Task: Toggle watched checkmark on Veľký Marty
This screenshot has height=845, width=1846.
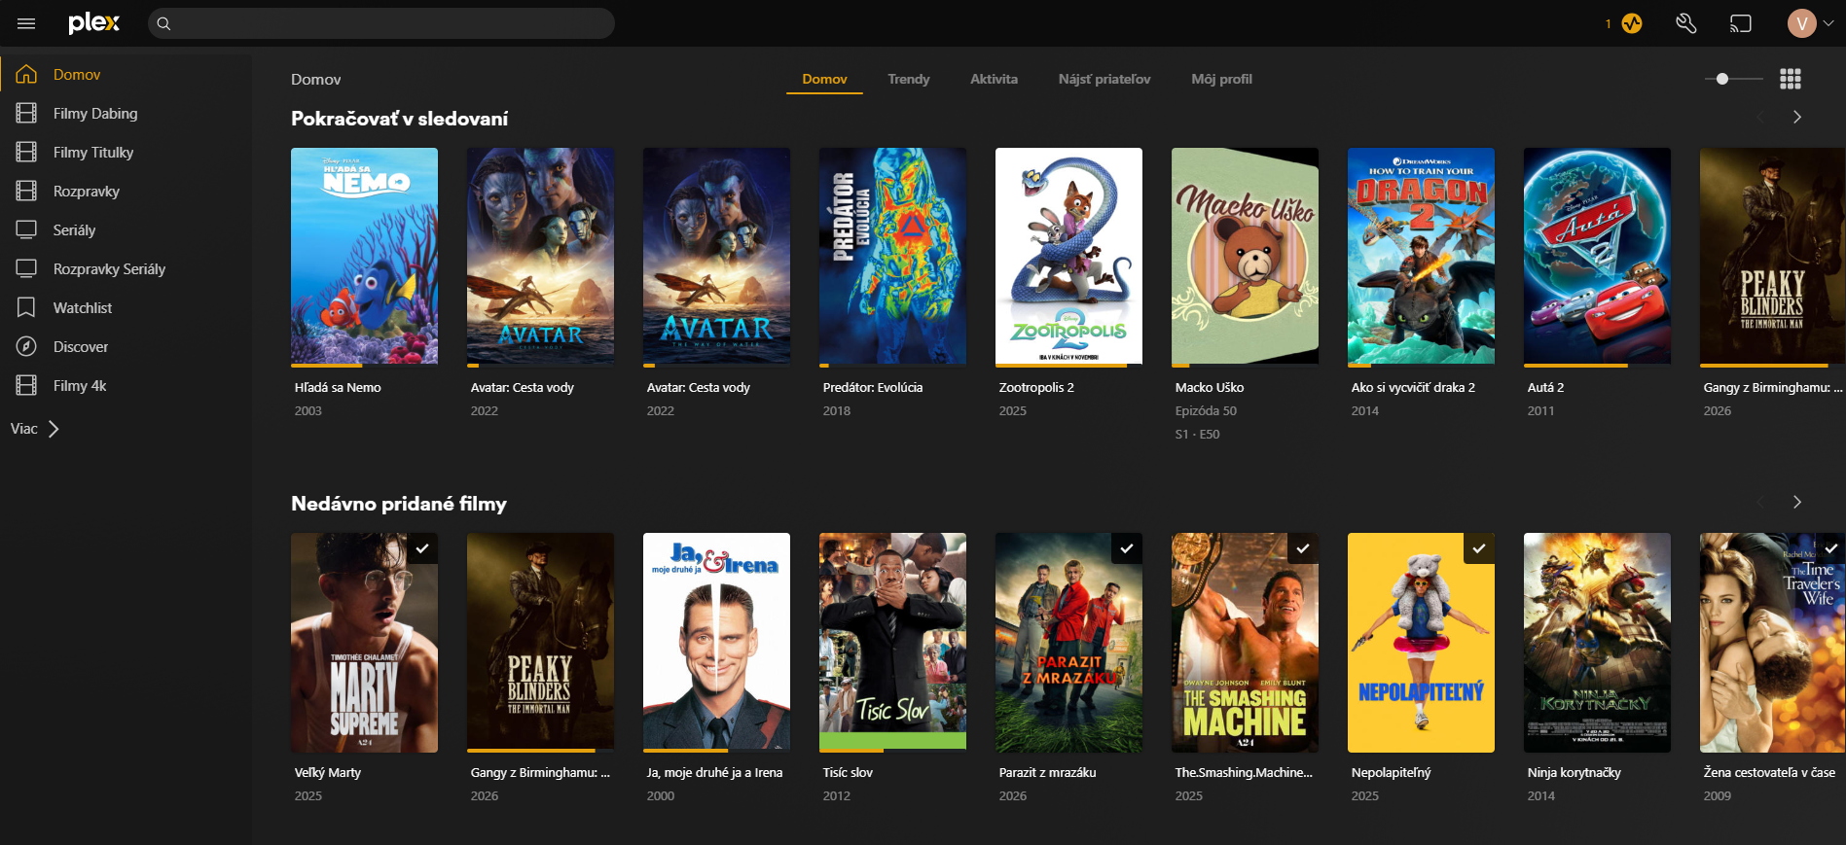Action: (422, 548)
